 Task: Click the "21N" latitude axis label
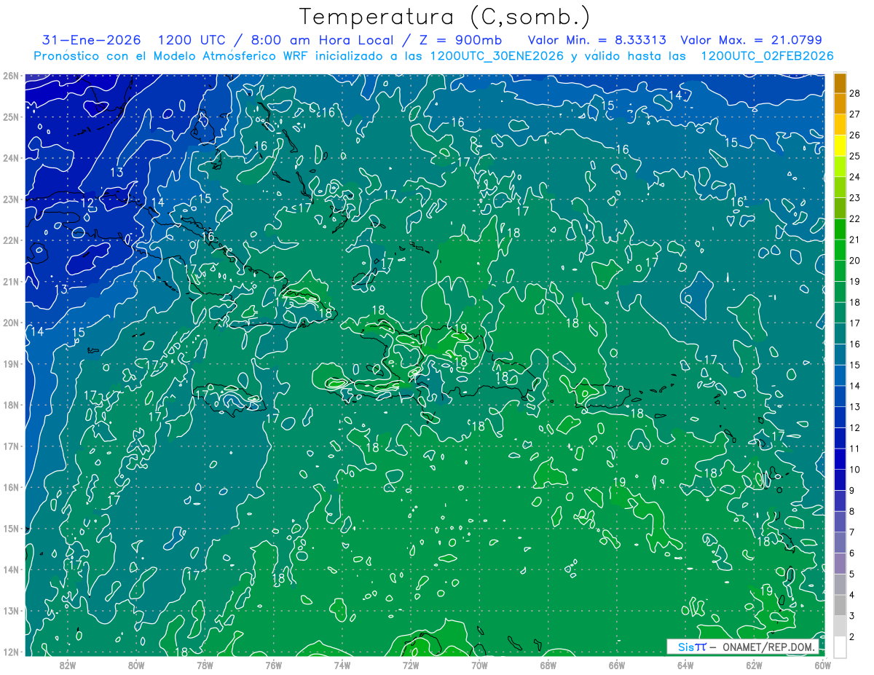point(10,281)
